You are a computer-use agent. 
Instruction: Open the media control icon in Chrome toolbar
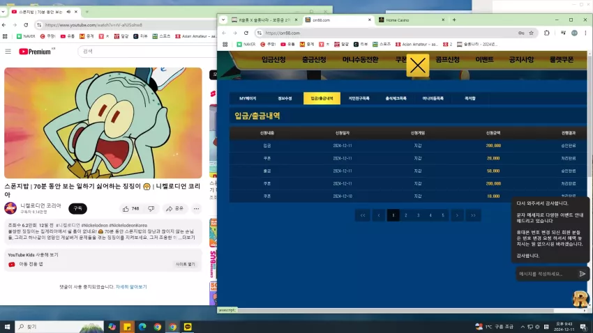(563, 33)
